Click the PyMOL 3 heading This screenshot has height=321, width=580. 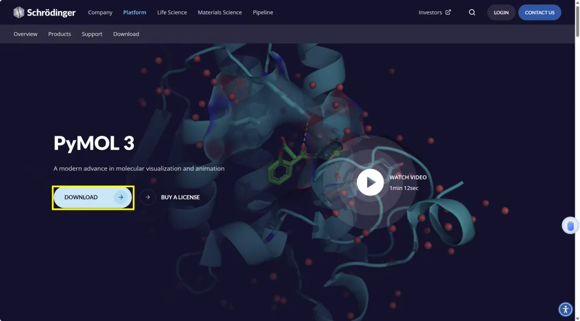94,143
